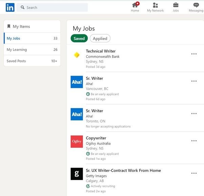Viewport: 204px width, 196px height.
Task: Open My Network icon
Action: tap(155, 5)
